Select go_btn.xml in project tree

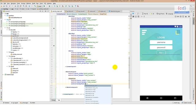pos(16,36)
